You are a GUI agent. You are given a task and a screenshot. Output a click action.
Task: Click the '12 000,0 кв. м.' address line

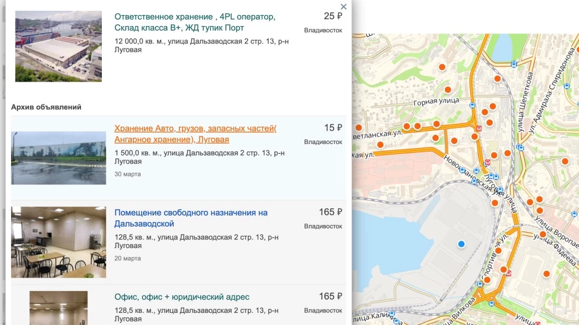201,45
